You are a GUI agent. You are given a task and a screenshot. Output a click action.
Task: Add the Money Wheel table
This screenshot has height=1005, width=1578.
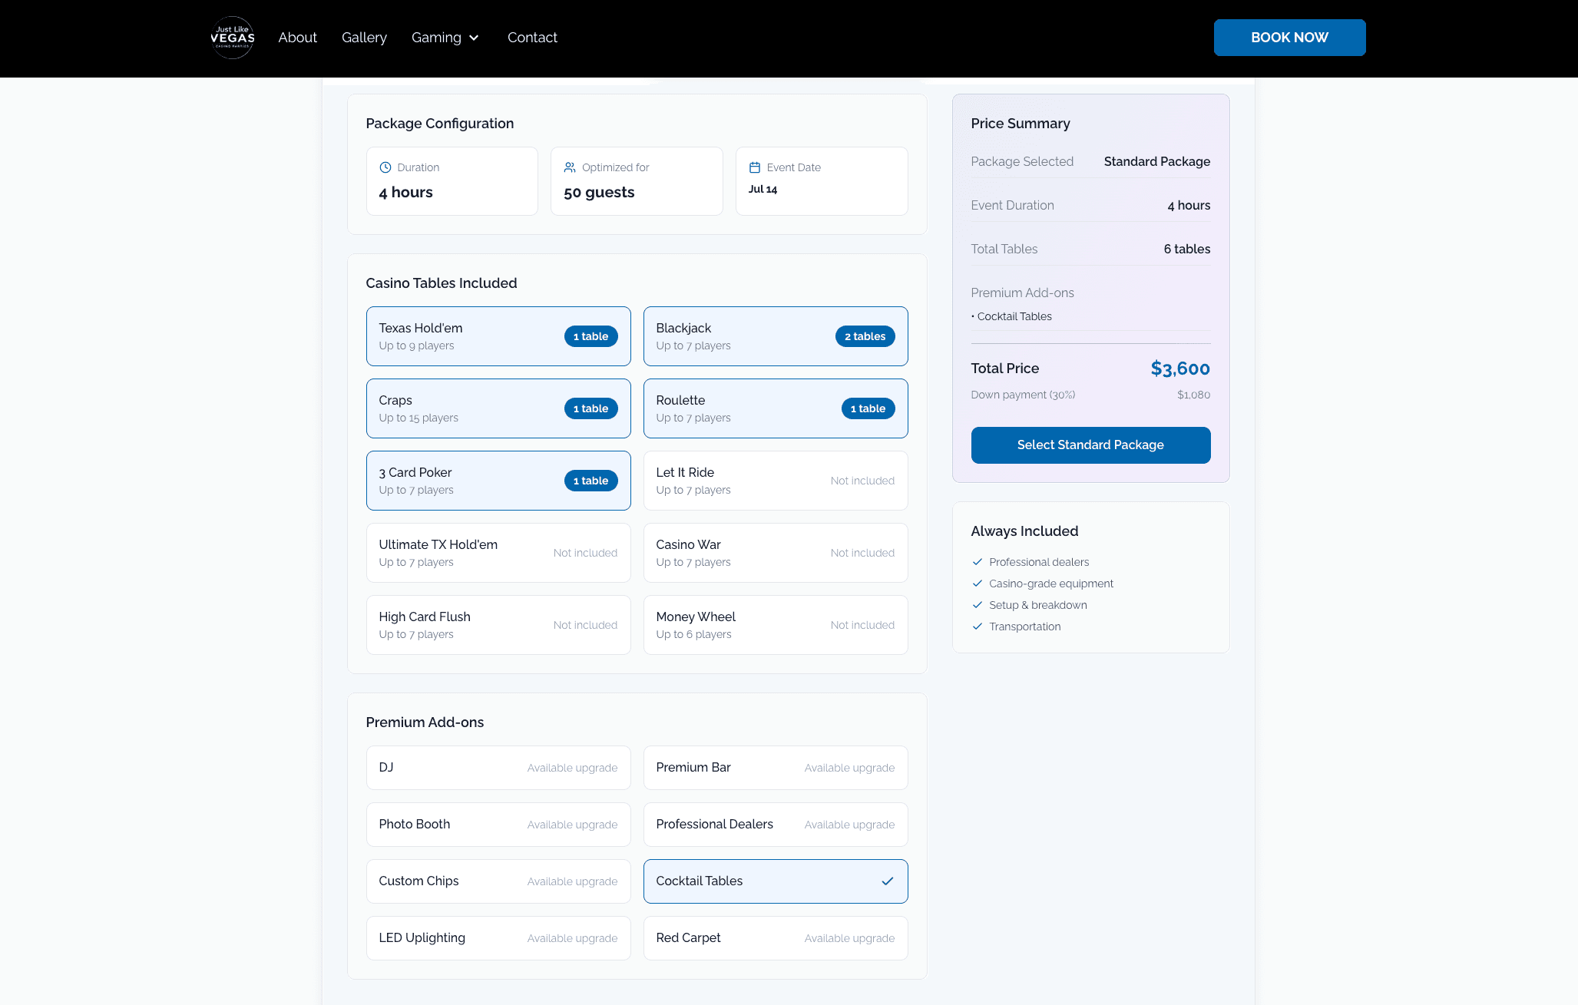click(776, 625)
